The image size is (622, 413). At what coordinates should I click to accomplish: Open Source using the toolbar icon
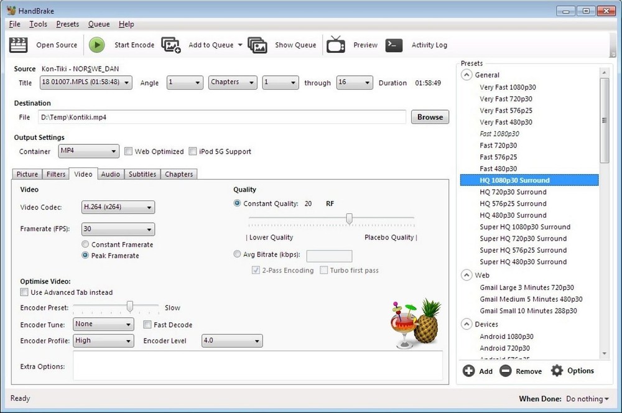[x=17, y=44]
